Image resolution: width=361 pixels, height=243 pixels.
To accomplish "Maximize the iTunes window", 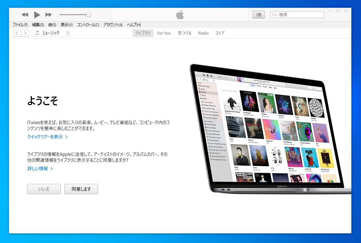I will coord(338,11).
